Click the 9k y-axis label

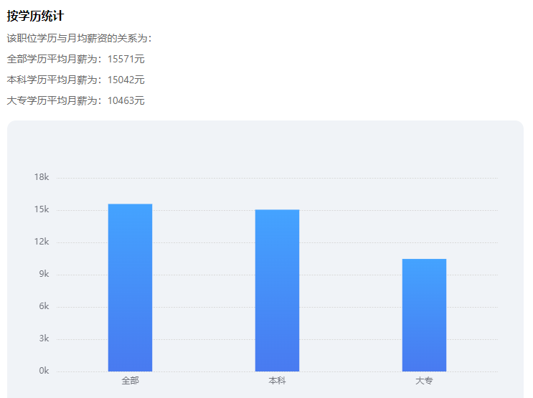pyautogui.click(x=44, y=274)
